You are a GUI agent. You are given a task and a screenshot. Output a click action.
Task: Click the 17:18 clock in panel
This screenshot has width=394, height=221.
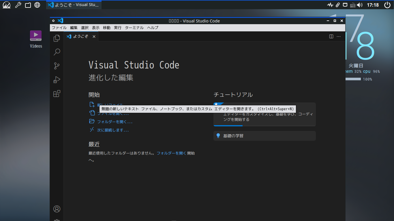(x=373, y=5)
